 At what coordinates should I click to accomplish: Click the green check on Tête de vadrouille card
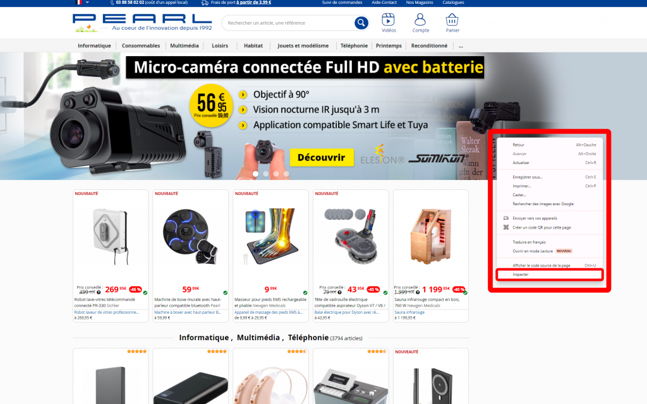pos(385,293)
